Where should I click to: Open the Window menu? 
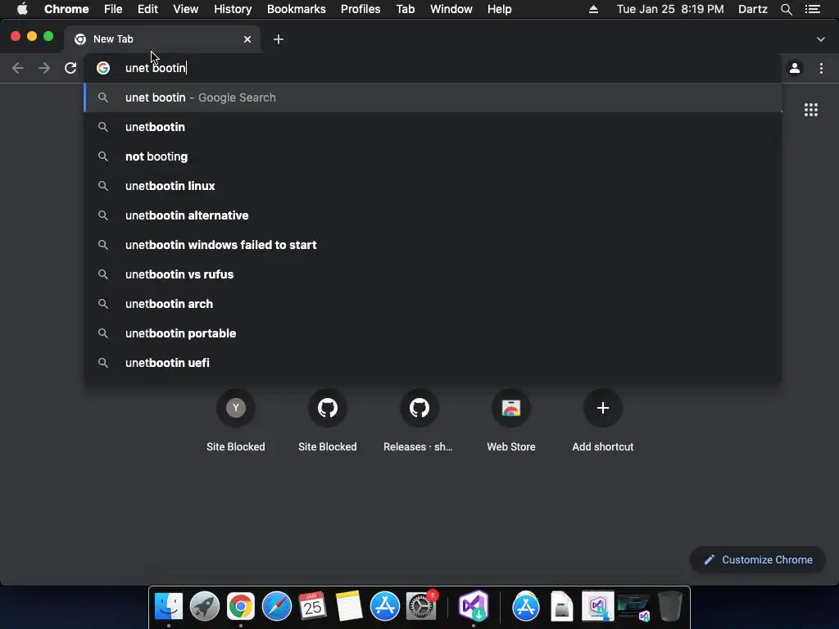pos(451,9)
